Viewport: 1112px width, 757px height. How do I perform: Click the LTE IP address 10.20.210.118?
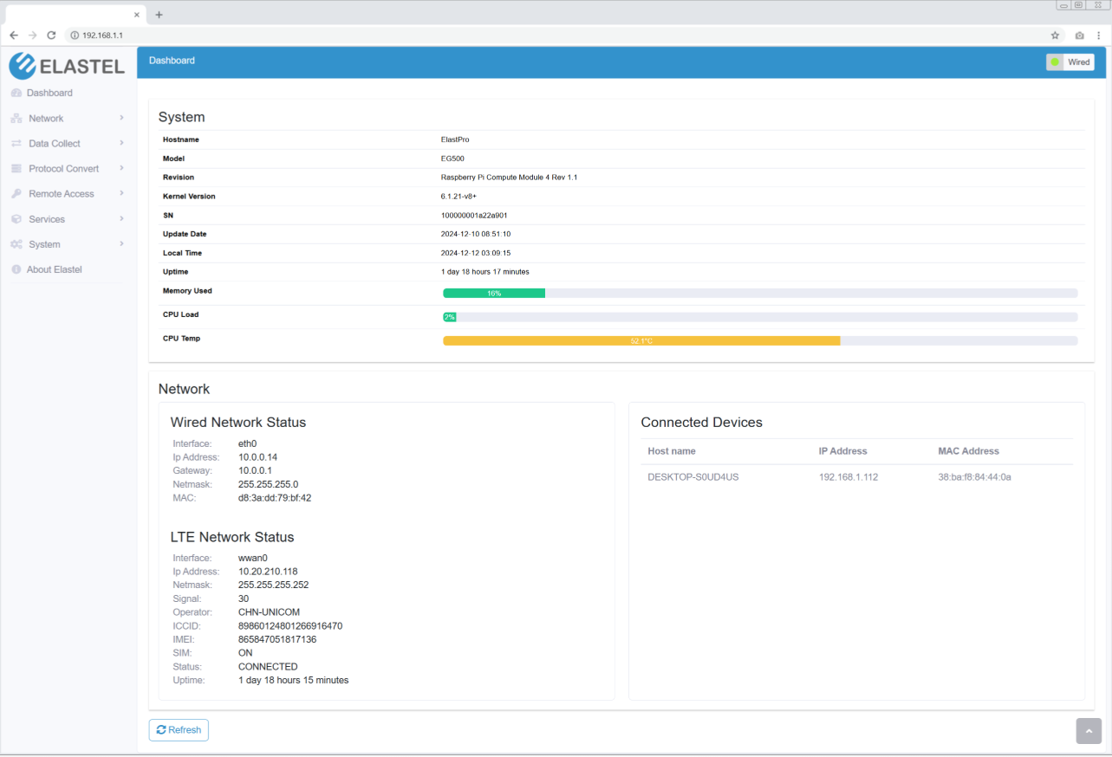pyautogui.click(x=268, y=572)
